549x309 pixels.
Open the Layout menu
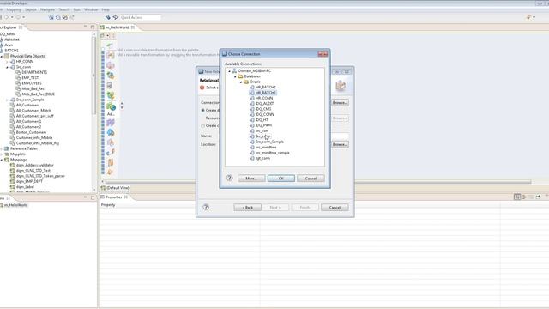coord(31,9)
